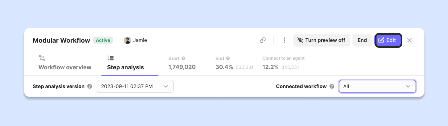Close the Modular Workflow panel
Viewport: 448px width, 126px height.
tap(410, 40)
